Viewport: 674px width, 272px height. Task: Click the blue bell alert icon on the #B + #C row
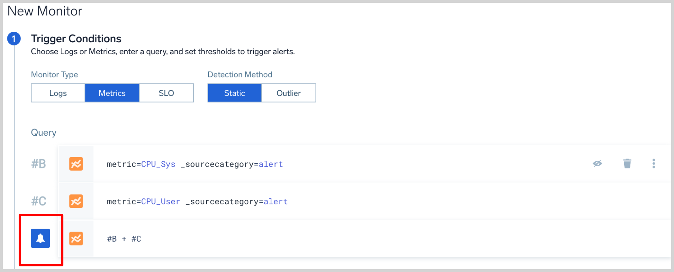coord(40,238)
